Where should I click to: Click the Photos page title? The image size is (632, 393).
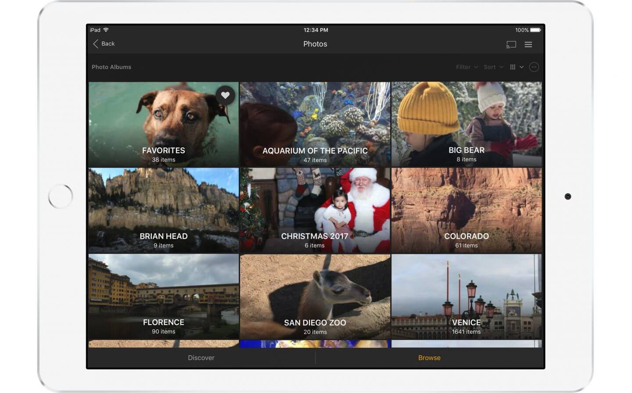point(315,44)
